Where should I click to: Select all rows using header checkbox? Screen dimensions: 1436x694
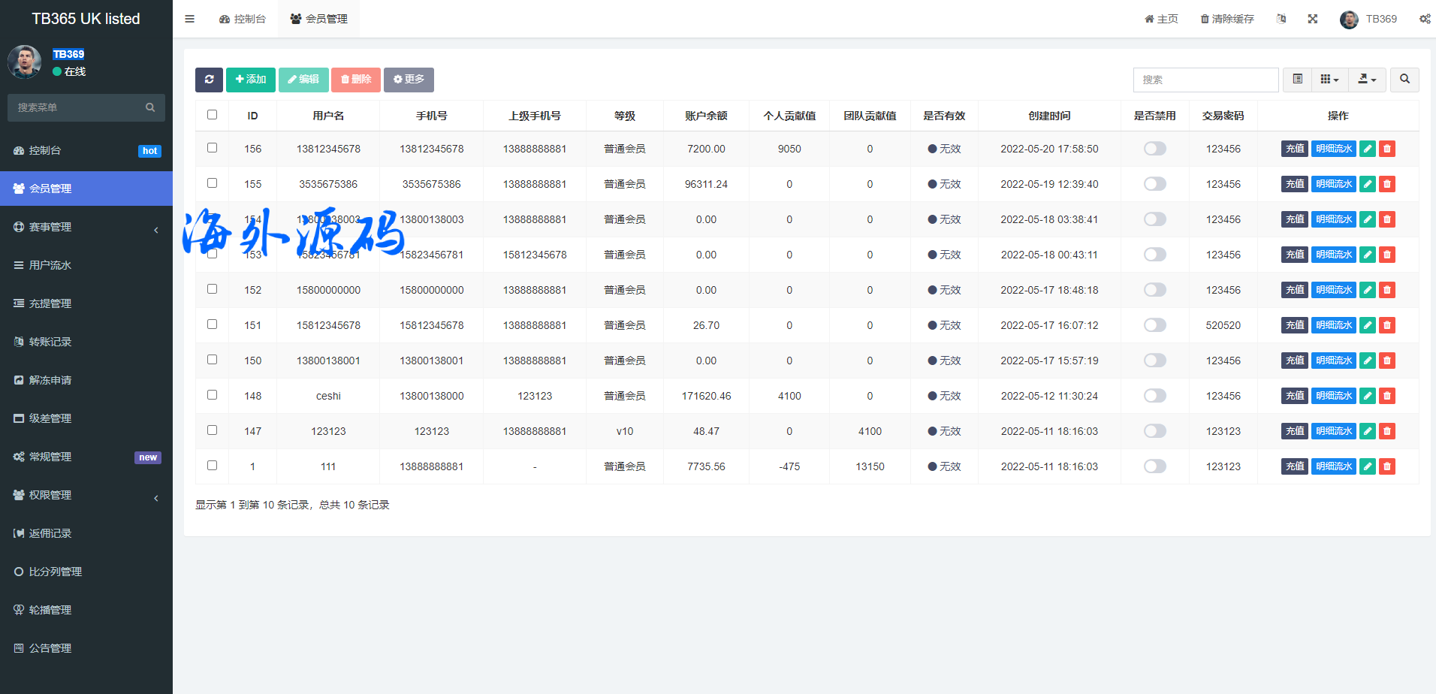point(212,115)
